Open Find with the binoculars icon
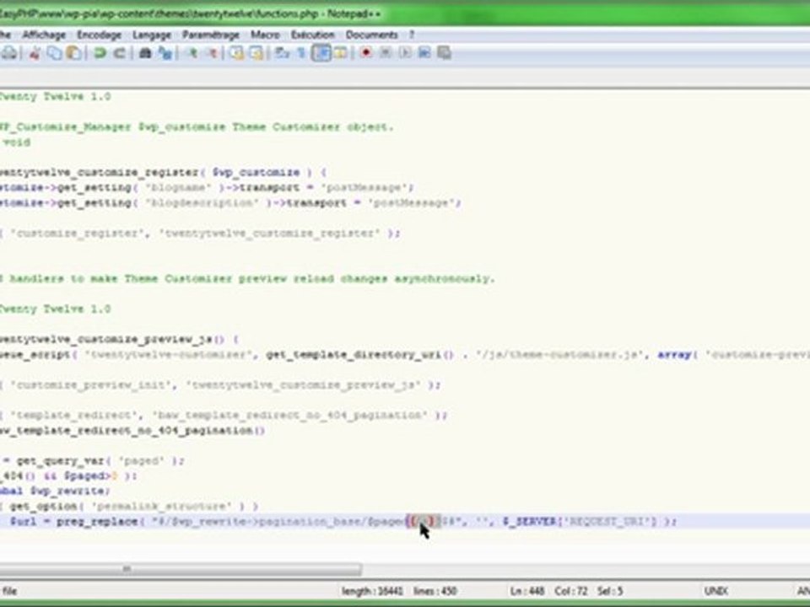 coord(145,52)
